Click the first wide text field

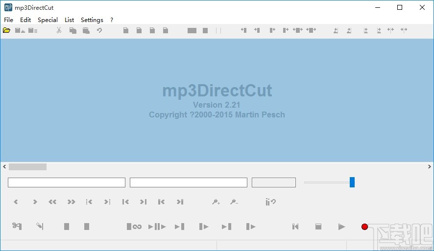click(x=67, y=183)
